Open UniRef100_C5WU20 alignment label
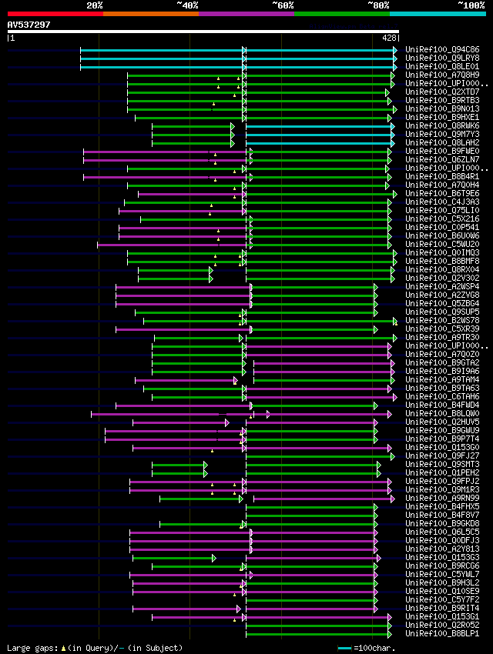The height and width of the screenshot is (654, 493). [x=442, y=245]
